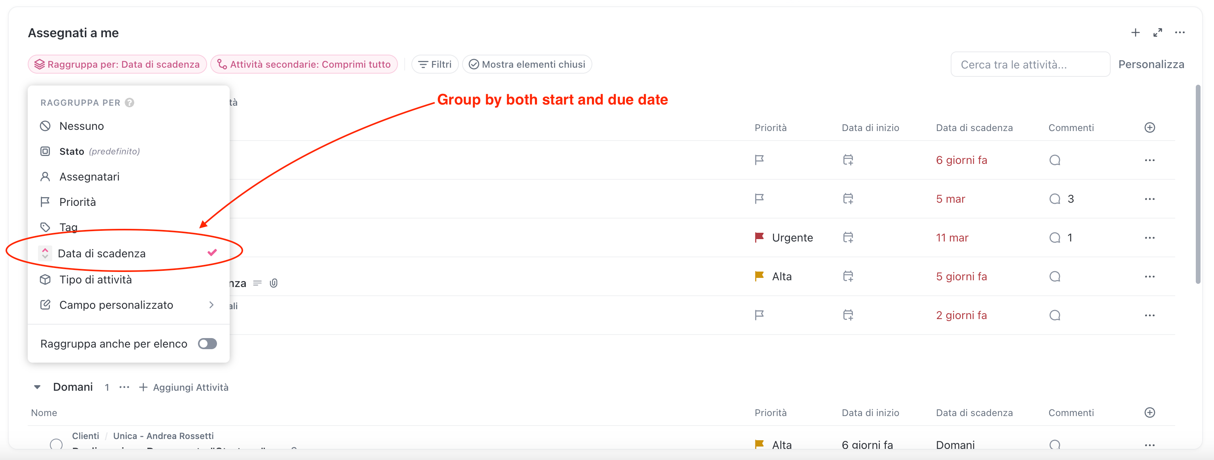The height and width of the screenshot is (460, 1214).
Task: Click the plus icon next to Personalizza header
Action: (x=1135, y=32)
